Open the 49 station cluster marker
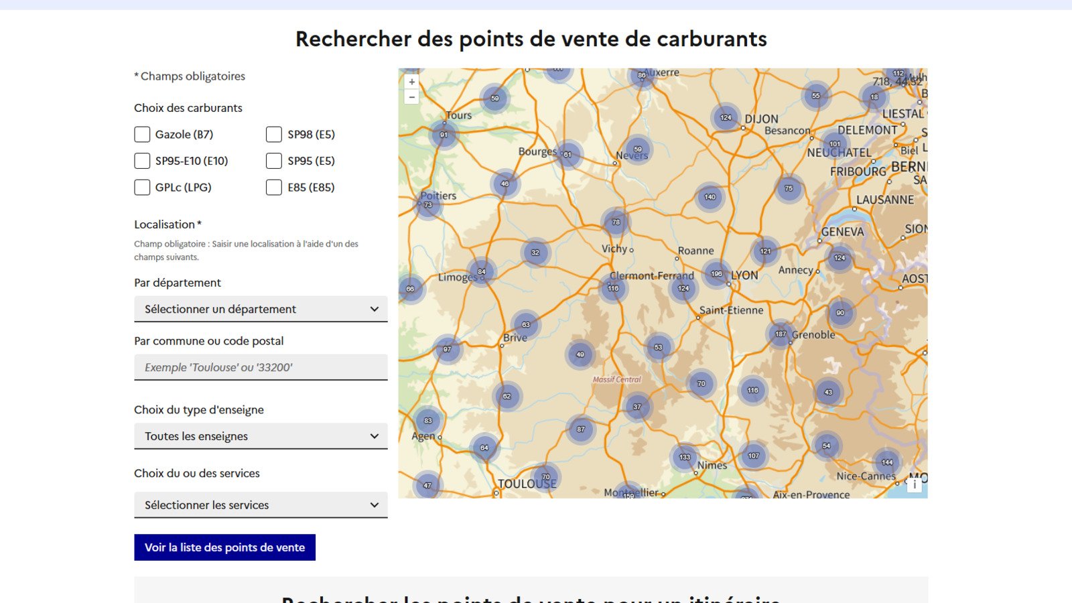The width and height of the screenshot is (1072, 603). pyautogui.click(x=580, y=354)
